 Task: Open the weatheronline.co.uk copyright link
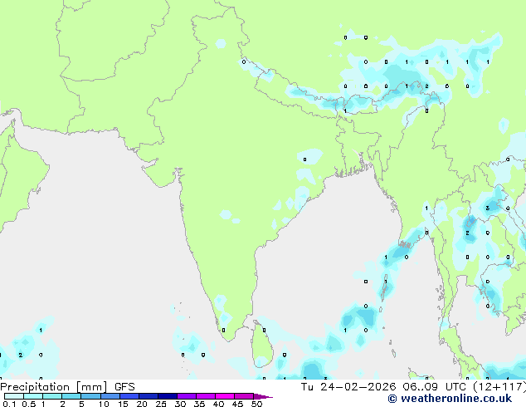(450, 399)
